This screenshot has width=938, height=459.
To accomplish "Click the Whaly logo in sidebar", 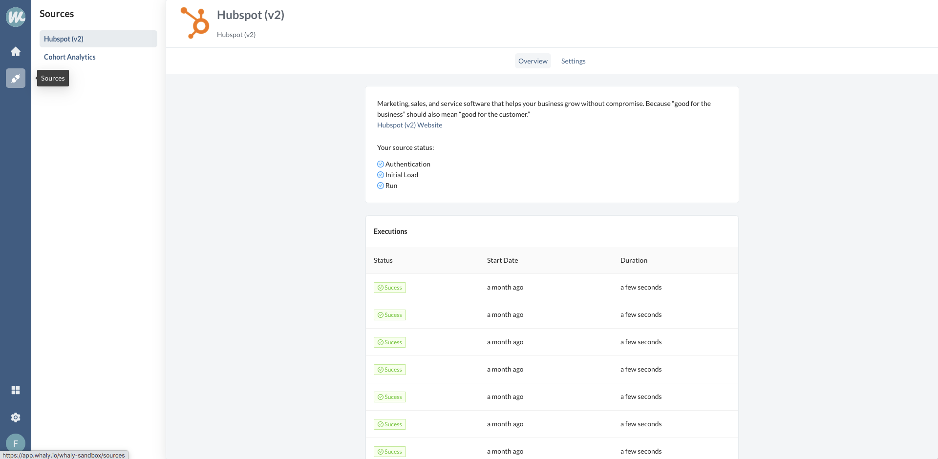I will click(16, 17).
